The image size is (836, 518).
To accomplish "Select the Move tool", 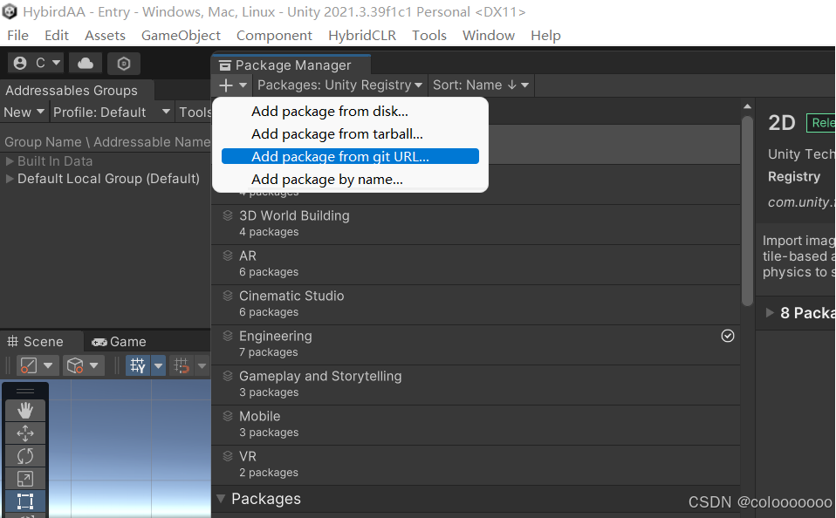I will pos(25,433).
